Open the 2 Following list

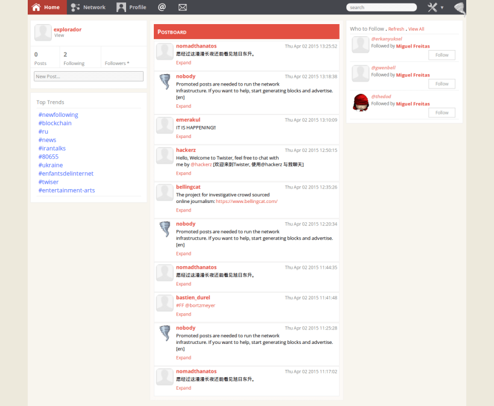tap(74, 58)
